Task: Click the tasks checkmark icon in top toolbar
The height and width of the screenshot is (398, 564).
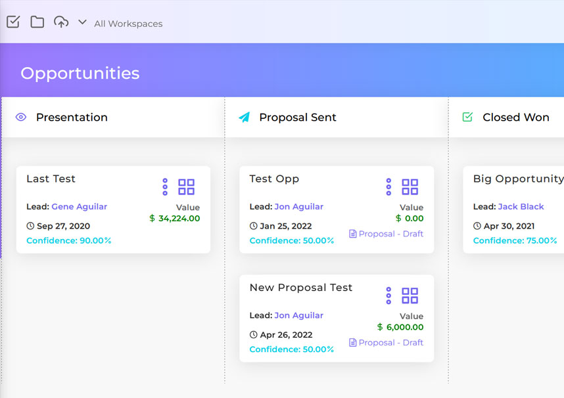Action: tap(13, 22)
